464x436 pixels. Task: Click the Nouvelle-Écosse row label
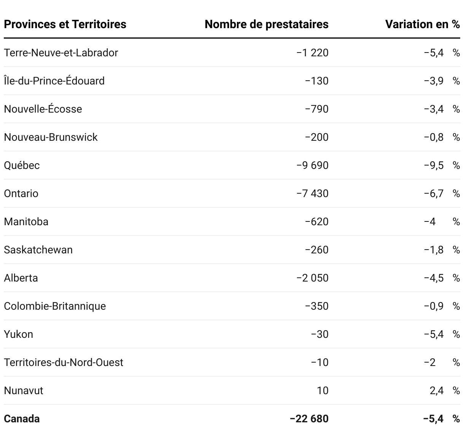[x=43, y=109]
